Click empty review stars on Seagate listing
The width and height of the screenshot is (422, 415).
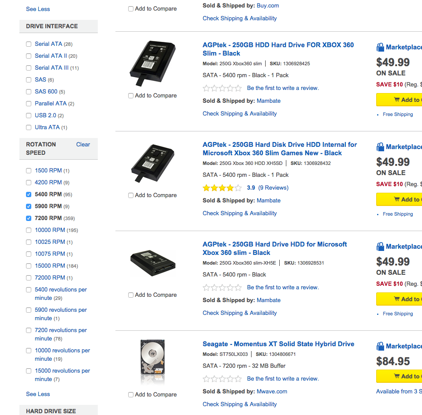coord(222,379)
